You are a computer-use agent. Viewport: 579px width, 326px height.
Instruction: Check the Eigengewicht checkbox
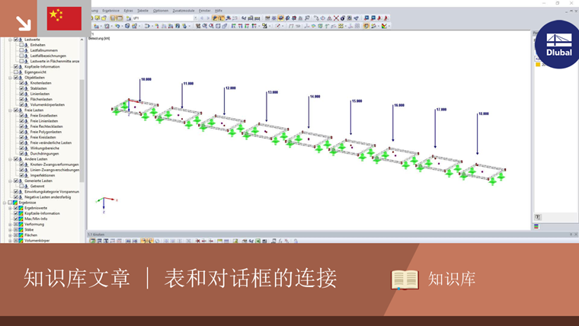click(16, 72)
